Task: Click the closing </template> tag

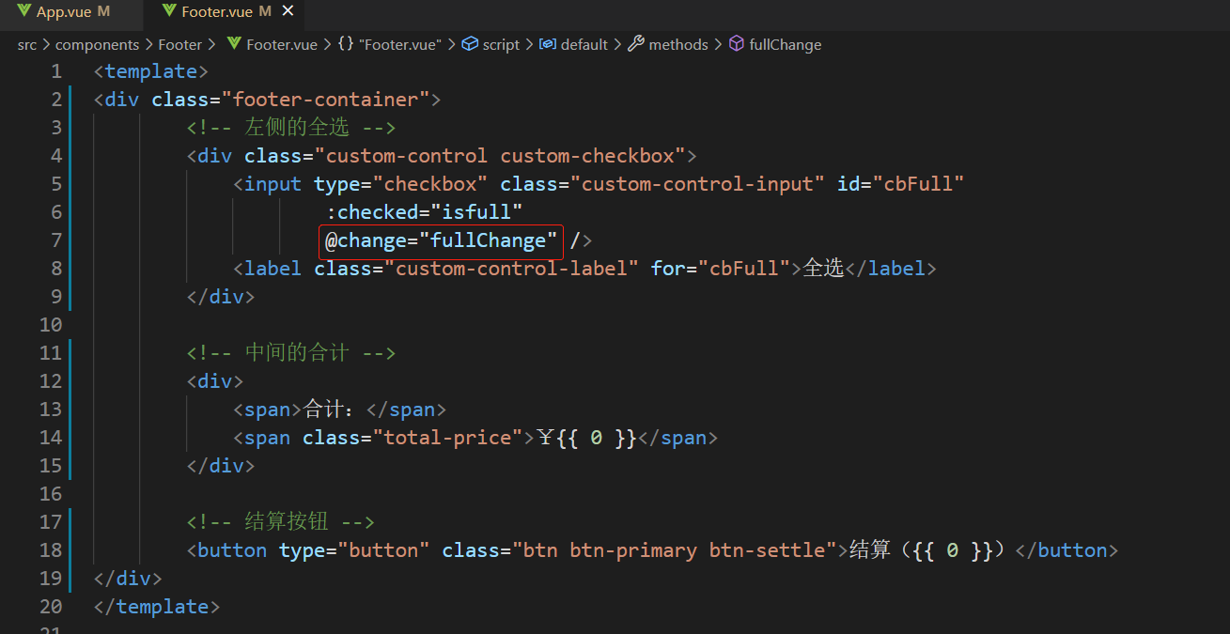Action: point(157,607)
